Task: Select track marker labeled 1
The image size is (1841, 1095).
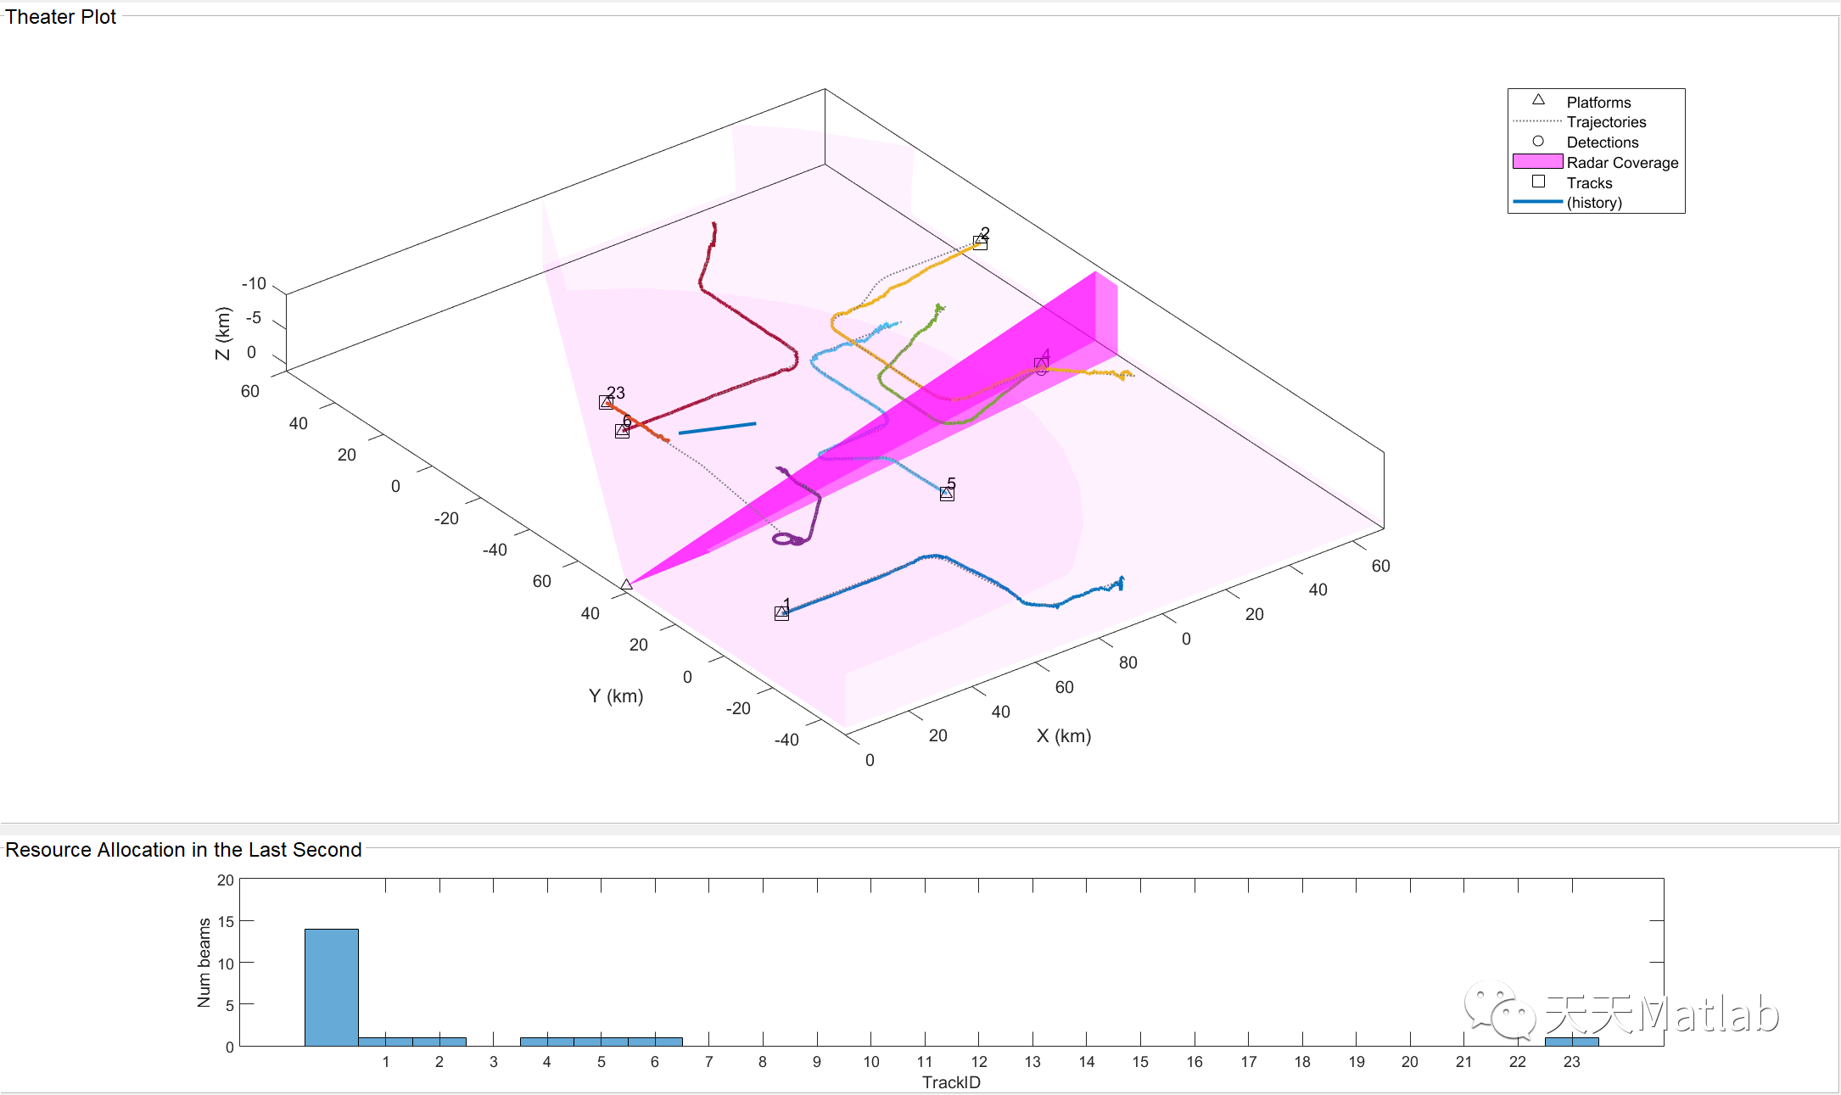Action: click(781, 613)
